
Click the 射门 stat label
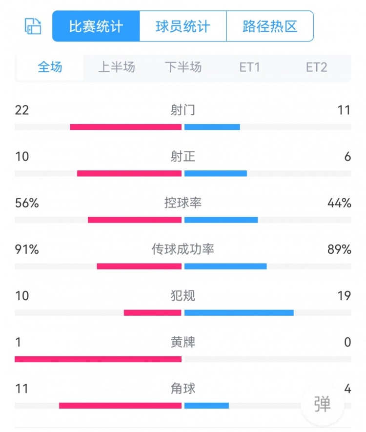(x=183, y=110)
